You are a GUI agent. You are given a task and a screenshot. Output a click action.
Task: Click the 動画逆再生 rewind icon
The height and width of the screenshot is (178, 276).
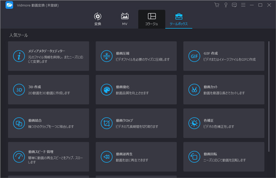107,157
